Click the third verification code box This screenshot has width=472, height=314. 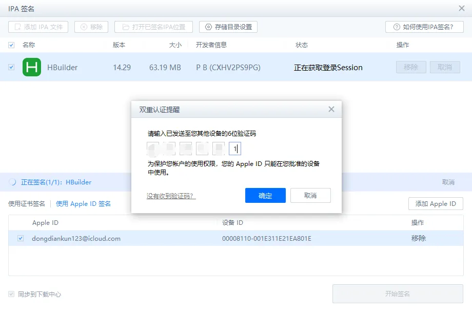[x=186, y=149]
